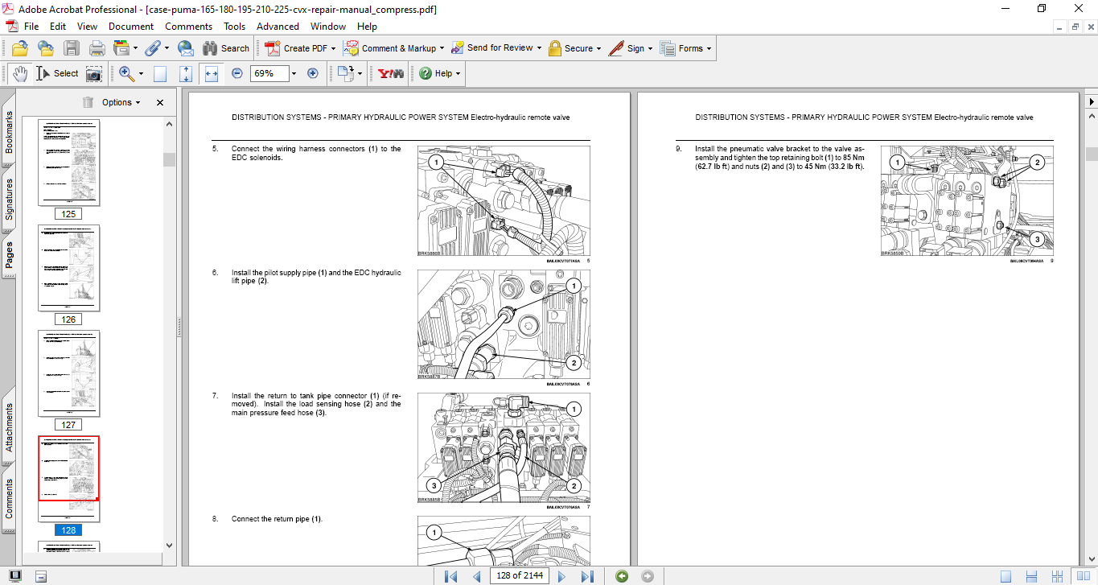Toggle Single Page layout in status bar
The width and height of the screenshot is (1098, 585).
(x=1006, y=575)
